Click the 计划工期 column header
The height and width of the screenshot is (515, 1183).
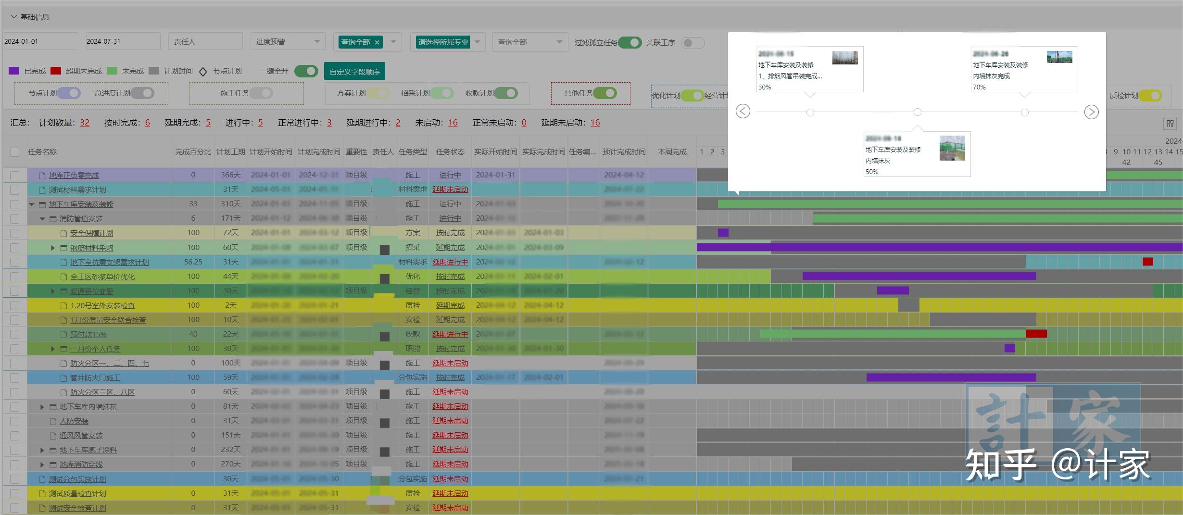tap(231, 152)
